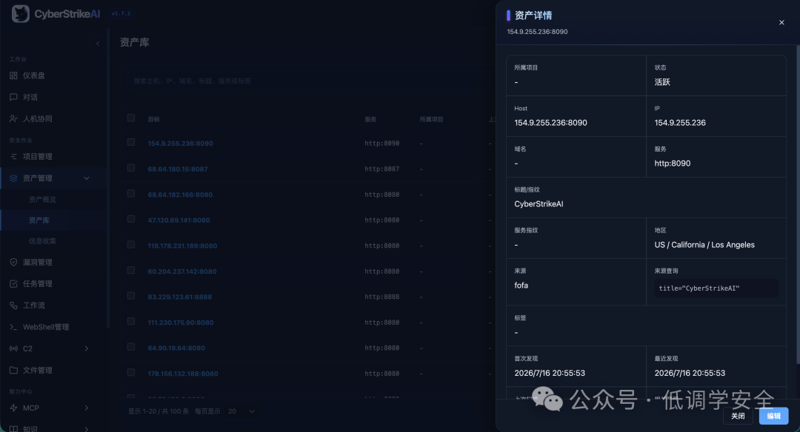
Task: Tick the checkbox beside 68.64.182.166:8080
Action: (131, 194)
